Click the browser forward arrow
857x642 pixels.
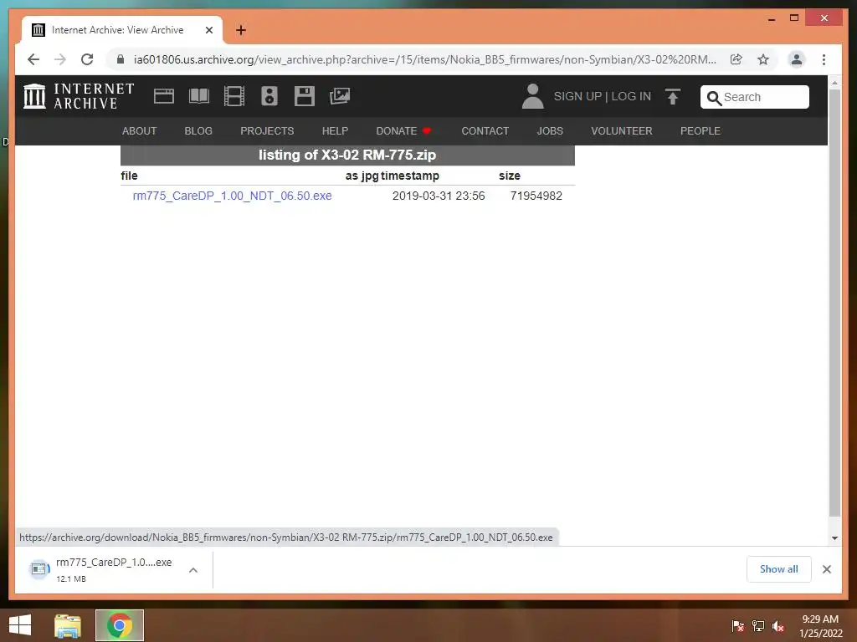point(60,59)
